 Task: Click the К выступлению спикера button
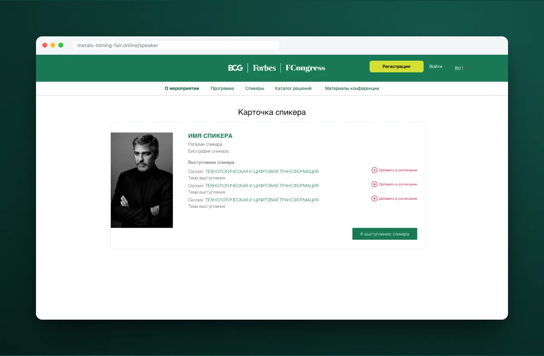pos(385,234)
